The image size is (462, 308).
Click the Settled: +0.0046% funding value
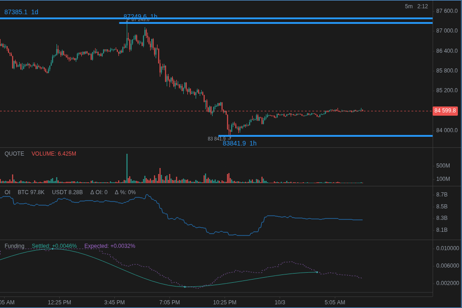(54, 246)
